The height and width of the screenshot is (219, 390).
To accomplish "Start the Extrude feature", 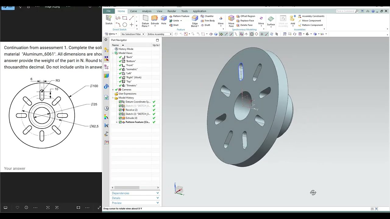I will click(155, 20).
